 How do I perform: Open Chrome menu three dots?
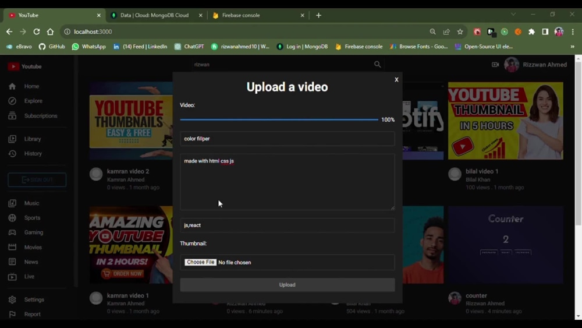573,32
